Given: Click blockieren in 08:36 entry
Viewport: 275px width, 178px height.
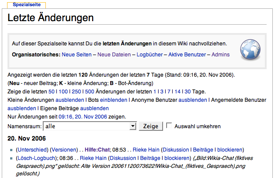Looking at the screenshot, I should point(177,158).
